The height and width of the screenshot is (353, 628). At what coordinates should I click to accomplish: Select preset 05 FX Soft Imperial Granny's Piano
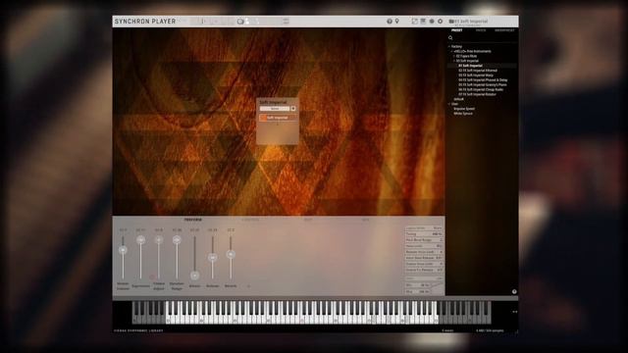coord(483,85)
